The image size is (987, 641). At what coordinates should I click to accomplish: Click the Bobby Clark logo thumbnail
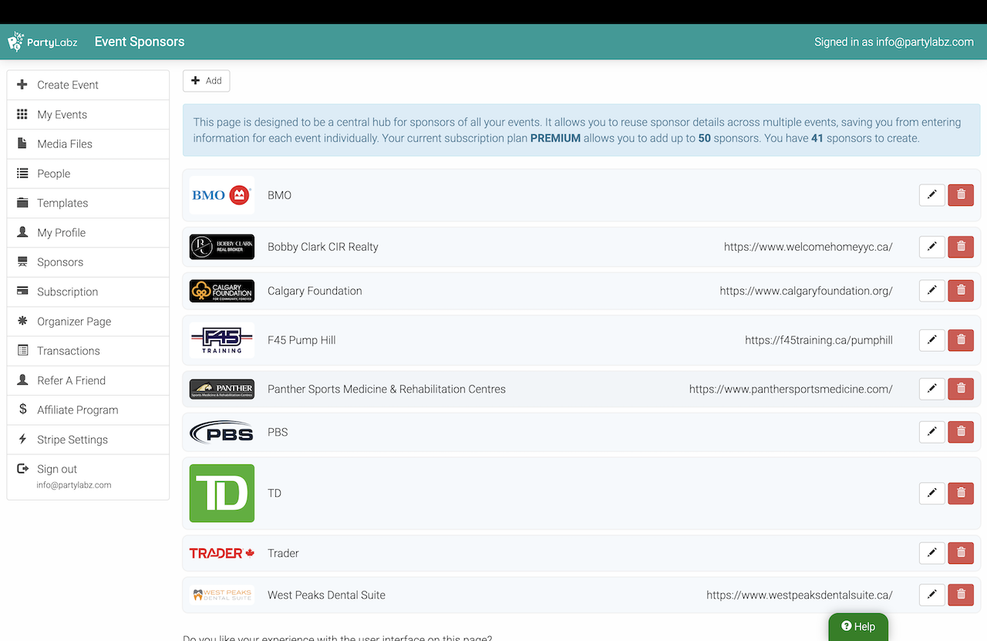click(x=222, y=247)
